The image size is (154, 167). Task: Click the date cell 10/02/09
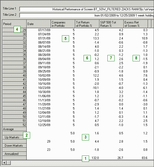click(x=44, y=75)
